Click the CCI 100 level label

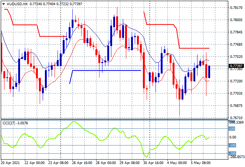click(x=232, y=129)
